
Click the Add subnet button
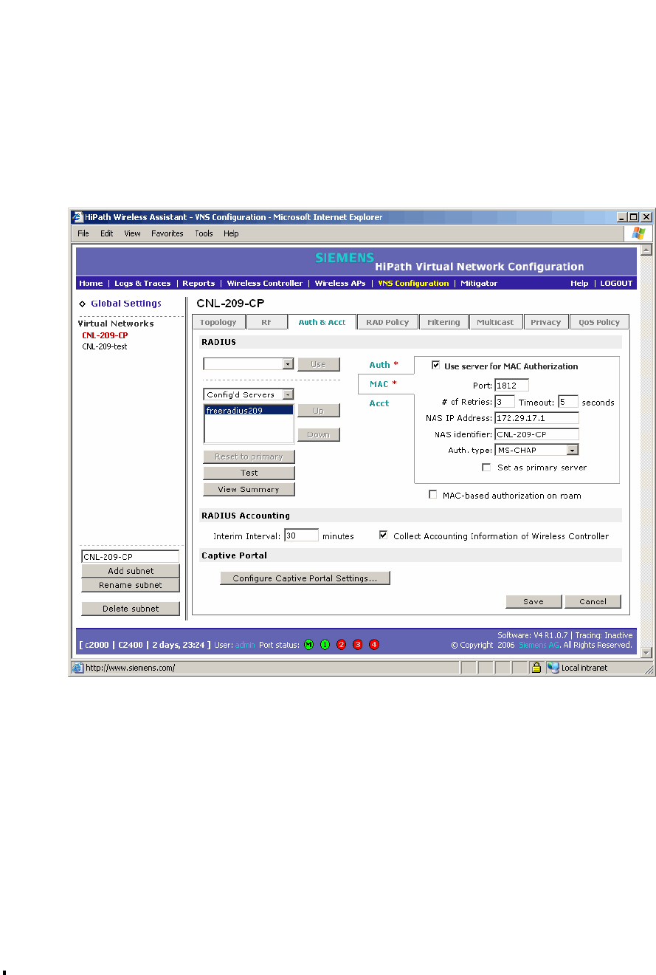pos(131,571)
